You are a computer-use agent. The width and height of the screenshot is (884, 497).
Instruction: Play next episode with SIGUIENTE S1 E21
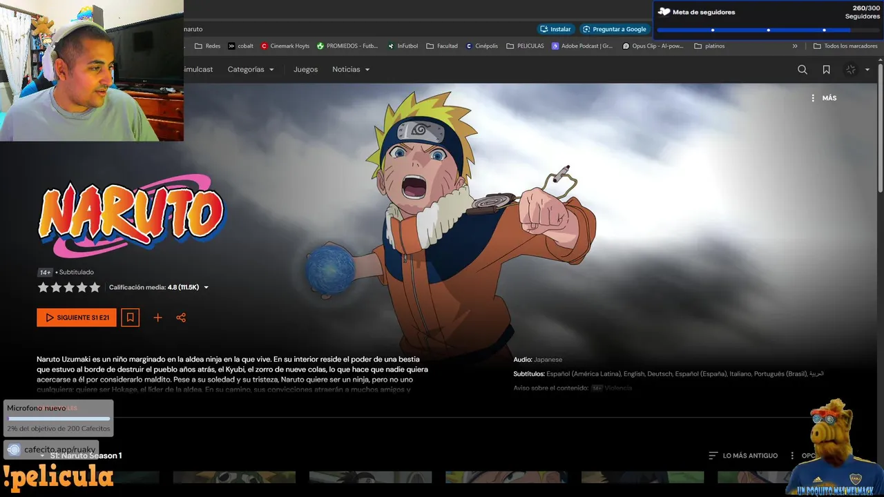coord(77,318)
